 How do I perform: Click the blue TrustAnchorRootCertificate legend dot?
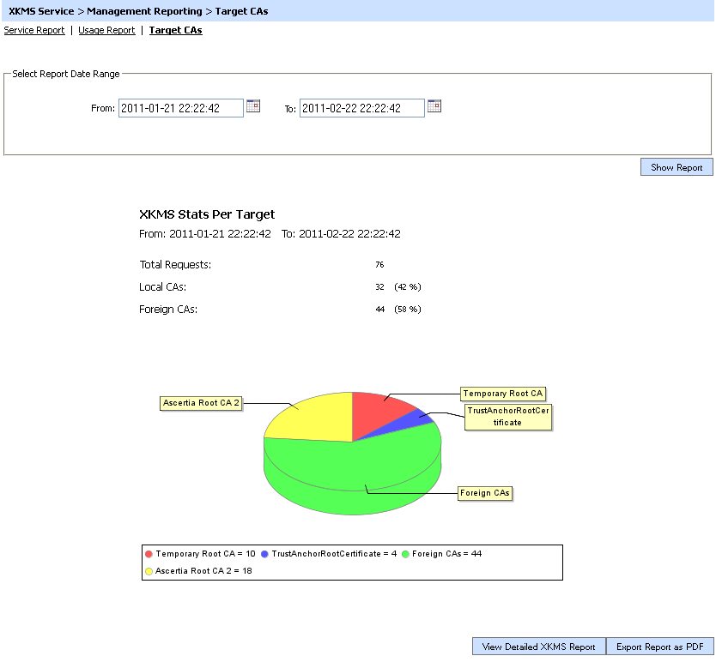pos(265,554)
